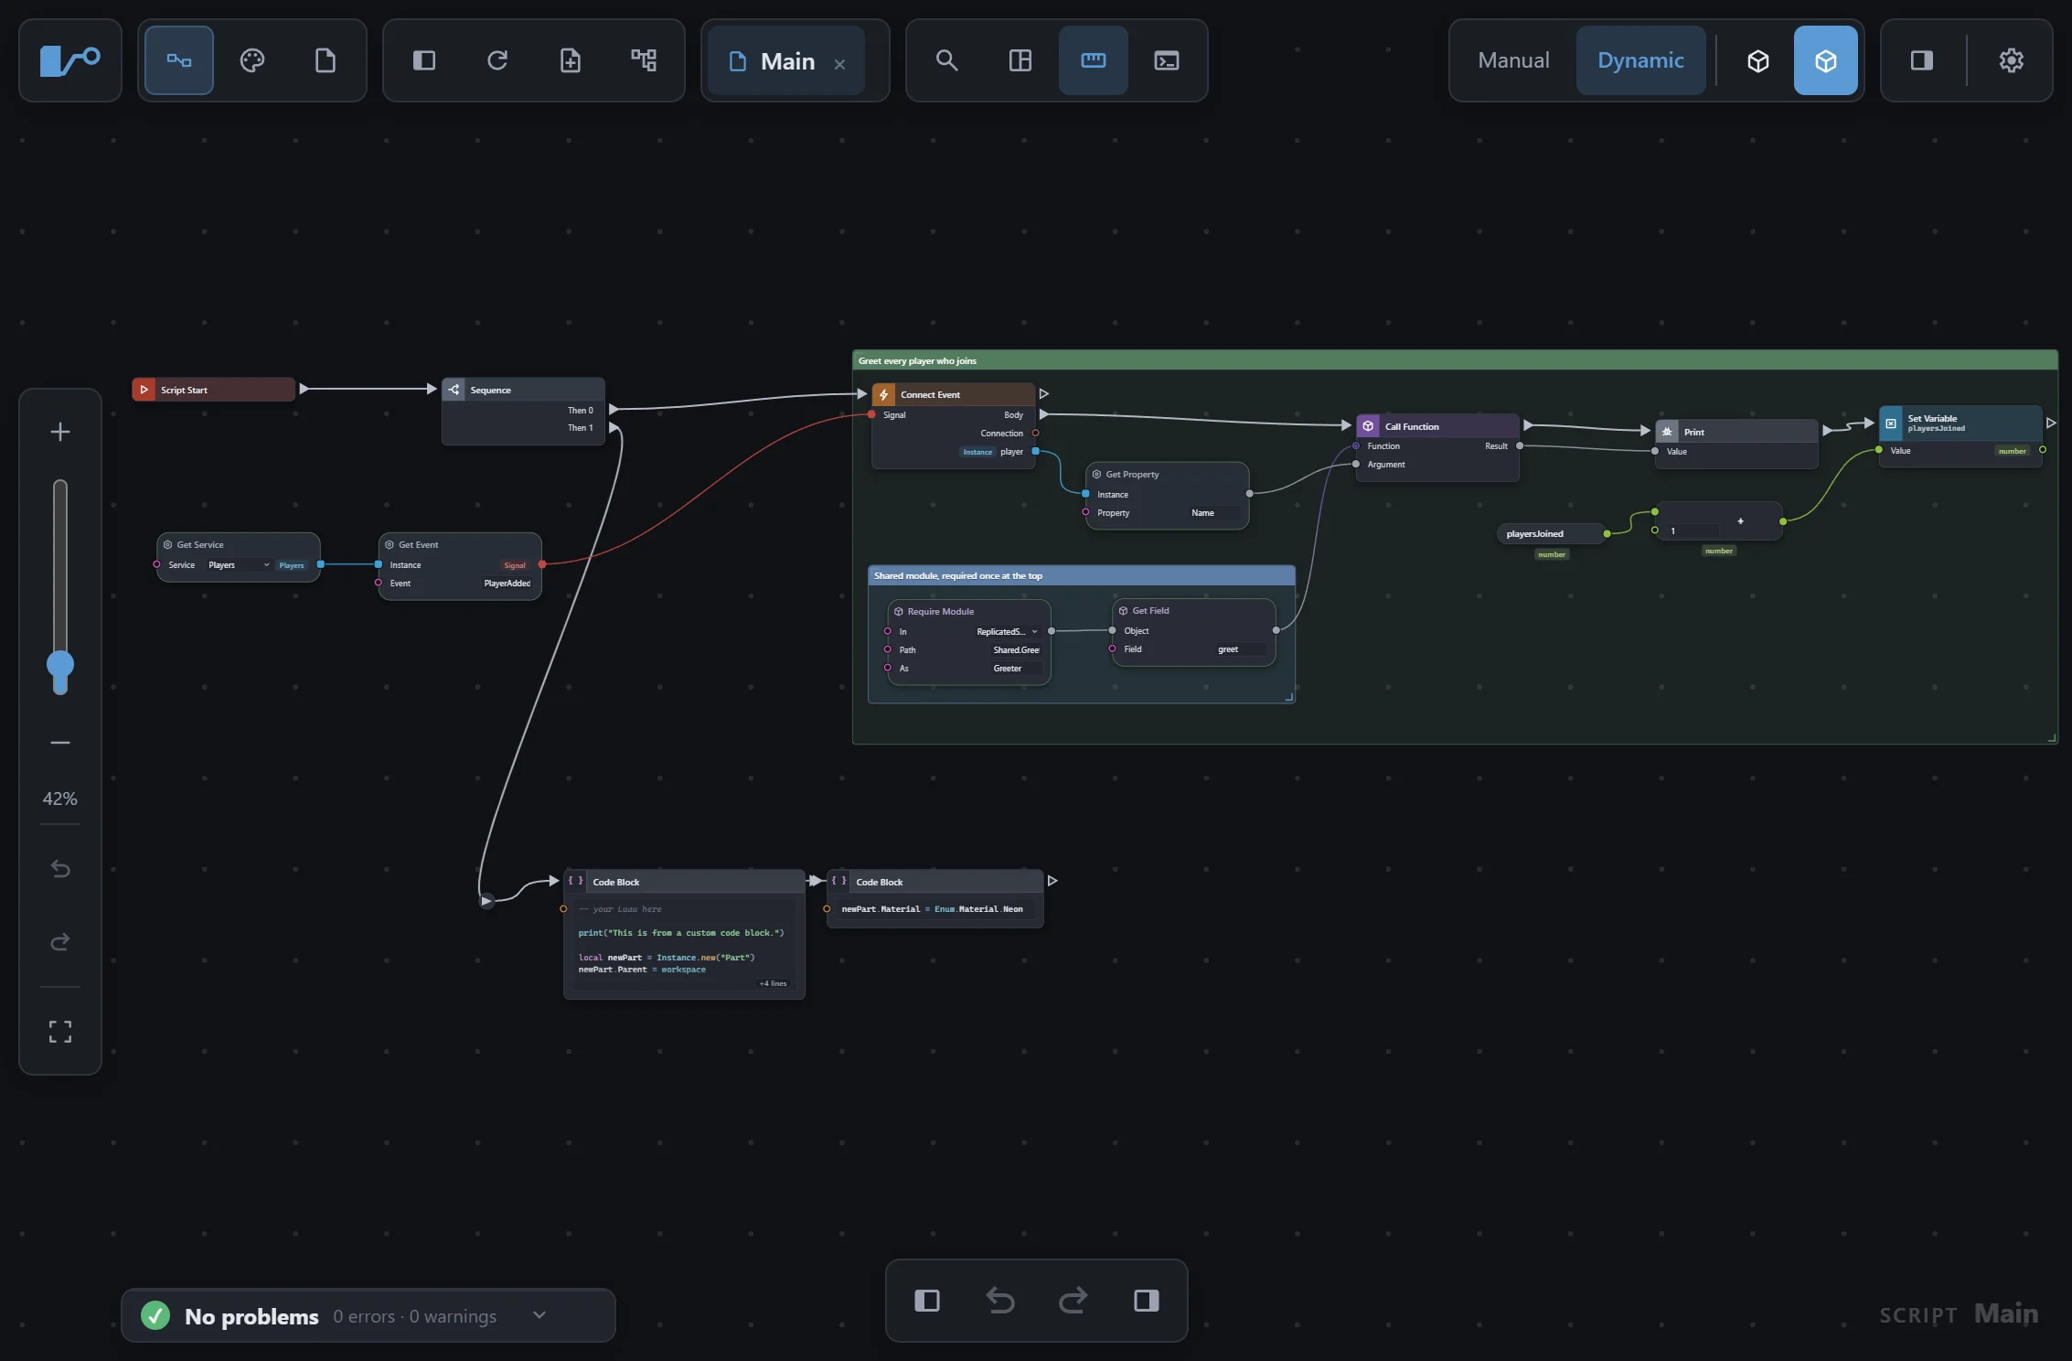Screen dimensions: 2072x1361
Task: Toggle the ruler measure icon
Action: point(1094,60)
